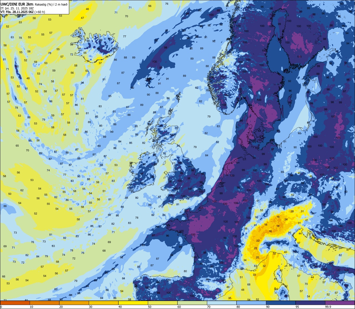Image resolution: width=355 pixels, height=309 pixels.
Task: Click the '19' humidity value on the map
Action: 278,217
